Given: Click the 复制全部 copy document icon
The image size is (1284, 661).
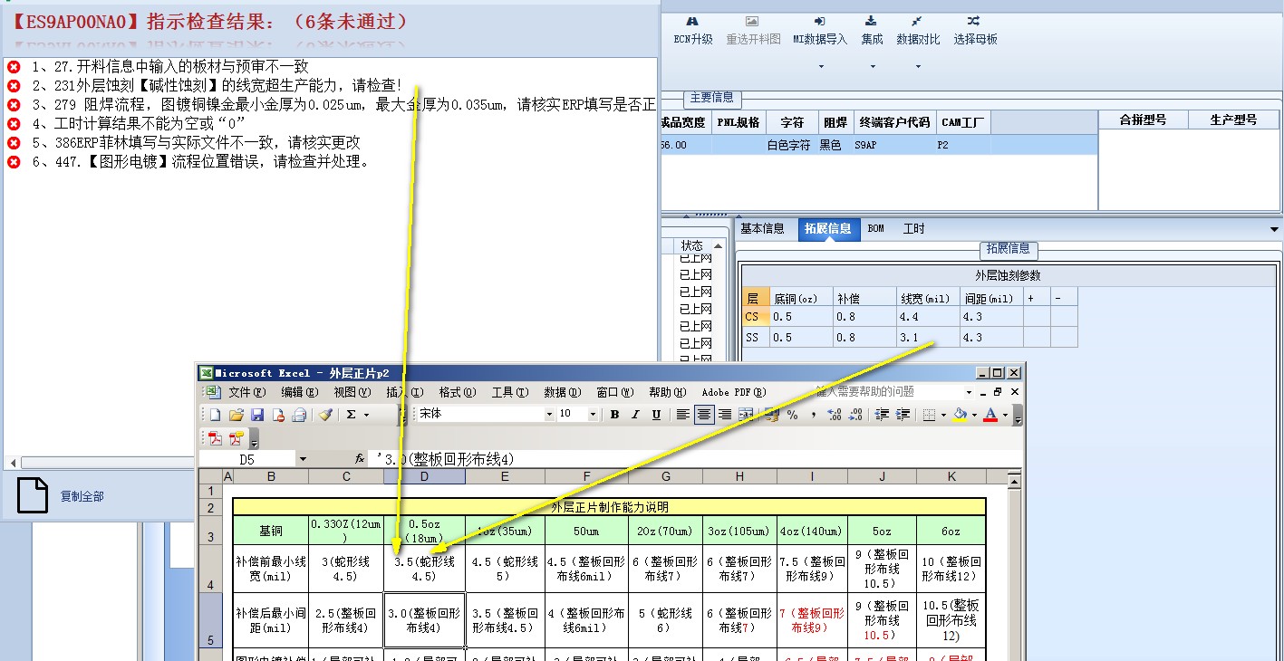Looking at the screenshot, I should (33, 495).
